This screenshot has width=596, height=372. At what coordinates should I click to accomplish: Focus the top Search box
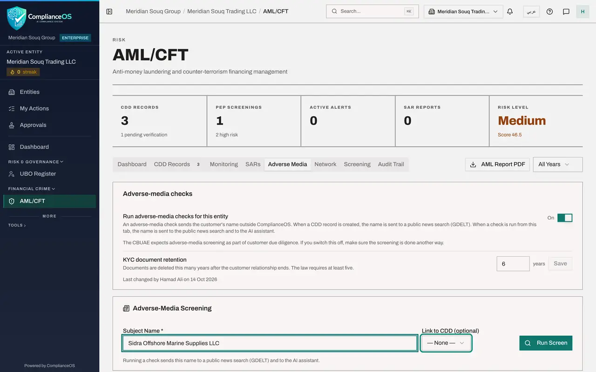372,11
